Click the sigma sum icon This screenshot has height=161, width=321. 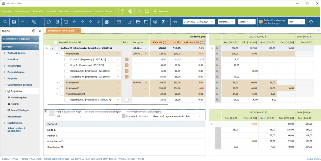pos(163,22)
